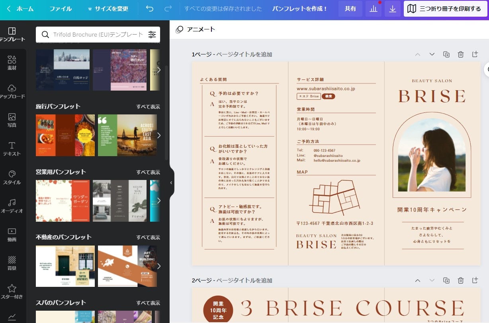Image resolution: width=489 pixels, height=323 pixels.
Task: Move page 1 down with the chevron
Action: point(432,54)
